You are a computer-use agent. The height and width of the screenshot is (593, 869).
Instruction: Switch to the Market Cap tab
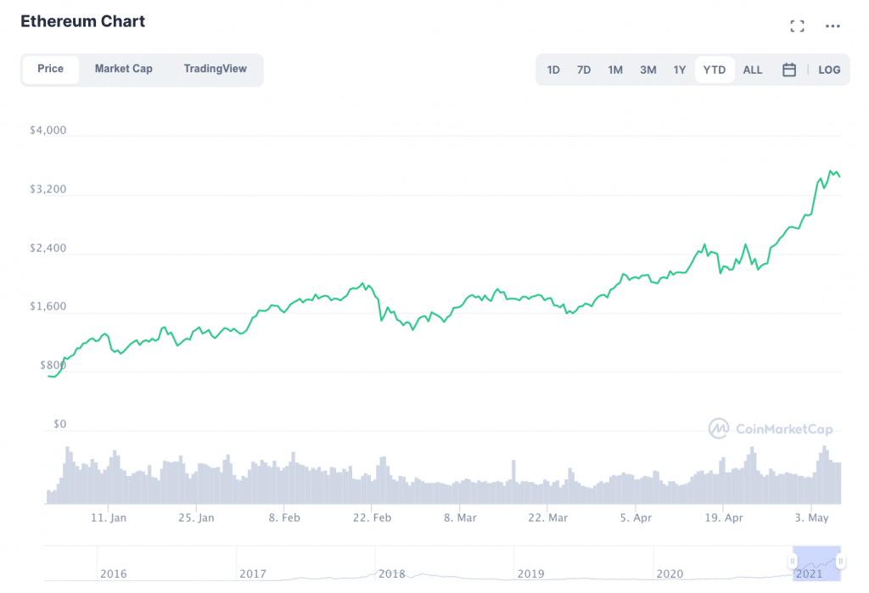click(x=124, y=69)
